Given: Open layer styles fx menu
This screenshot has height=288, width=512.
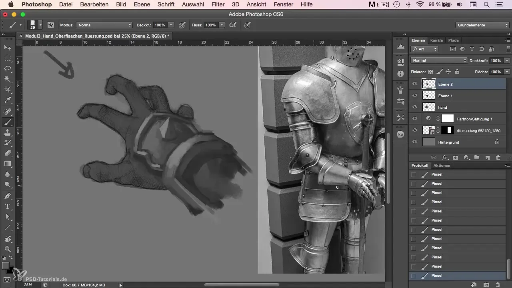Looking at the screenshot, I should pos(445,158).
